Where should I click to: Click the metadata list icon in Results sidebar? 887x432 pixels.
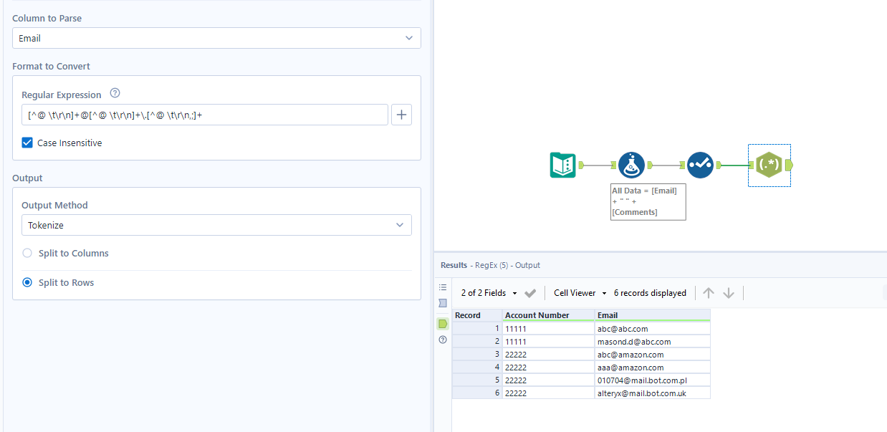(x=443, y=287)
